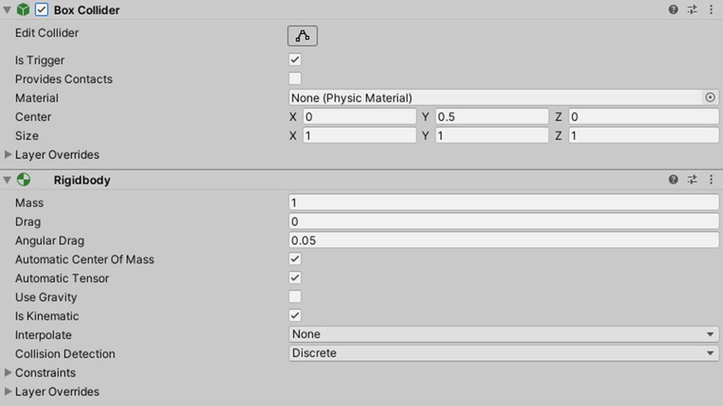Expand Box Collider Layer Overrides
The image size is (723, 406).
click(8, 154)
